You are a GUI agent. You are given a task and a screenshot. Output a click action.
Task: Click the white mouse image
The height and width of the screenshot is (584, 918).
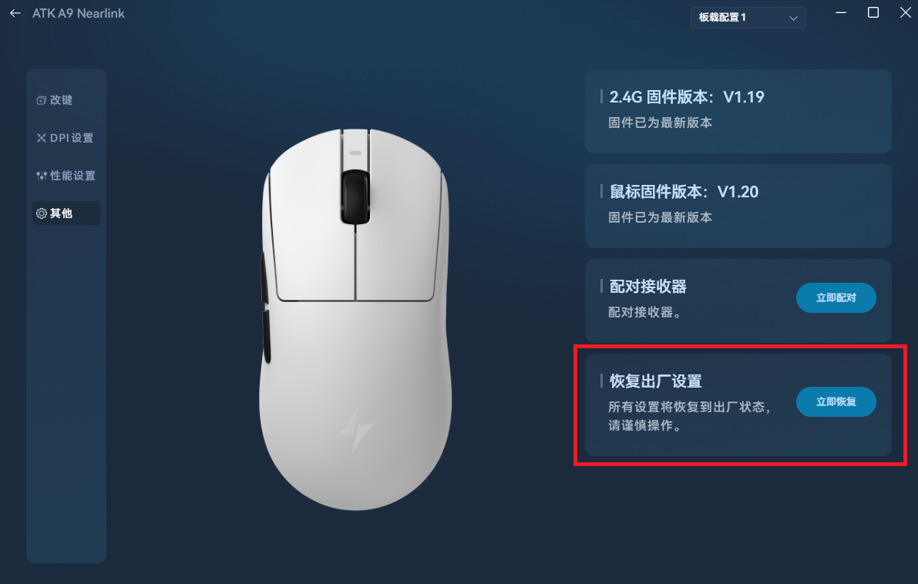pos(355,319)
